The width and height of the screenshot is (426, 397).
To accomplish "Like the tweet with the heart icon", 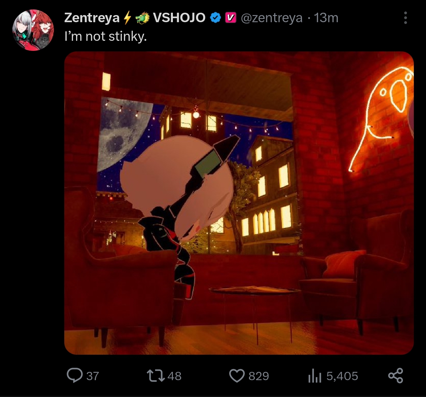I will (237, 376).
